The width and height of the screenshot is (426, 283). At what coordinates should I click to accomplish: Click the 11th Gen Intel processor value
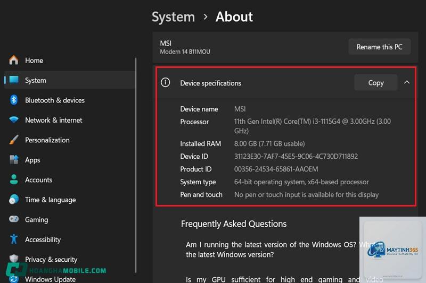[x=313, y=126]
